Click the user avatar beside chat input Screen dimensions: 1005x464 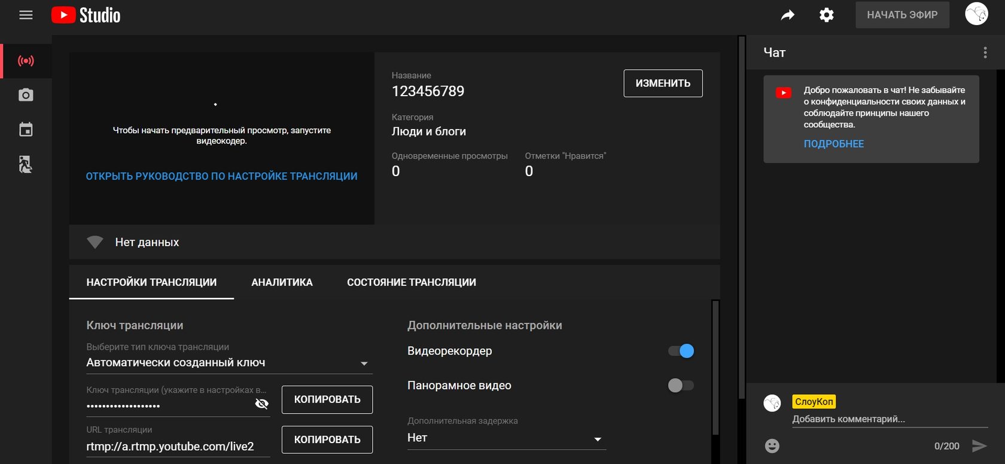[x=772, y=403]
